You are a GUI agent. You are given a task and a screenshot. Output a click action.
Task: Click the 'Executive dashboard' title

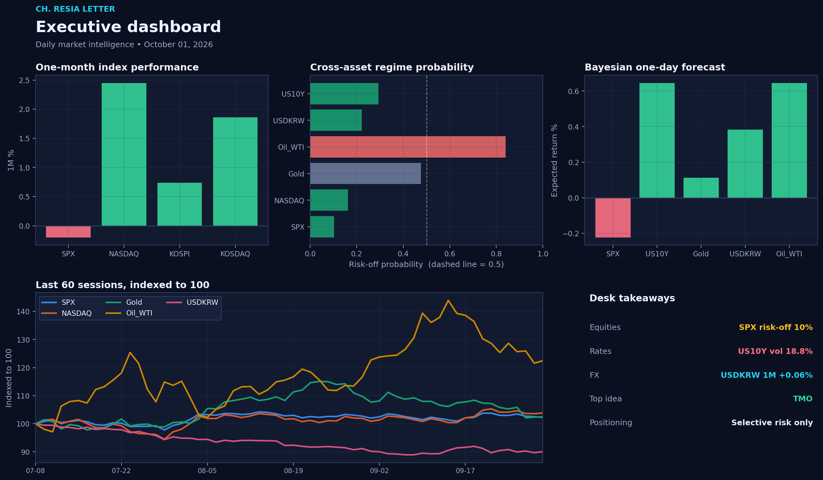(128, 27)
